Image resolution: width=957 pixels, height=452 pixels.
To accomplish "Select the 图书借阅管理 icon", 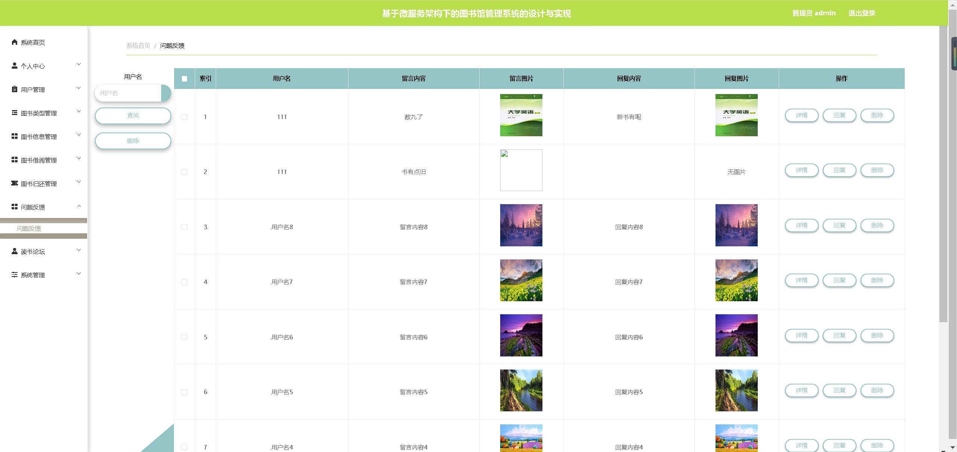I will pyautogui.click(x=14, y=160).
